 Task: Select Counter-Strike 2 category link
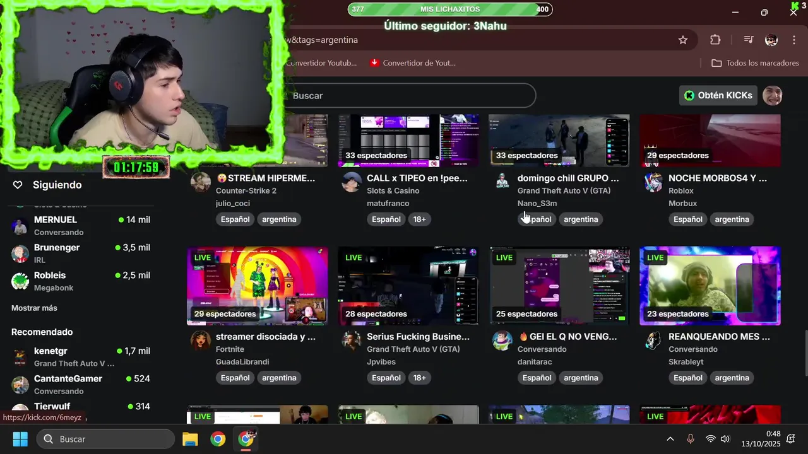coord(246,190)
